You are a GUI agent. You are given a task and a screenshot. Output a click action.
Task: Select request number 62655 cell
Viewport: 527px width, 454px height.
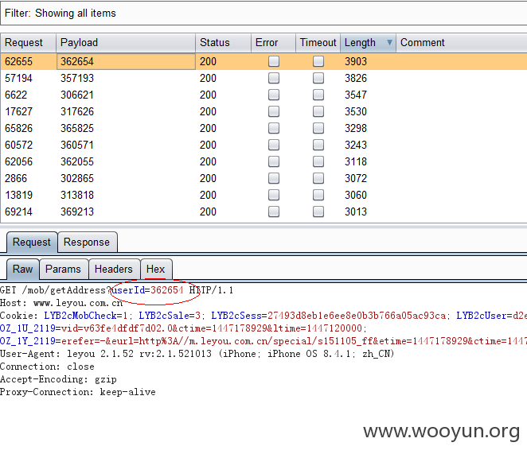(28, 61)
